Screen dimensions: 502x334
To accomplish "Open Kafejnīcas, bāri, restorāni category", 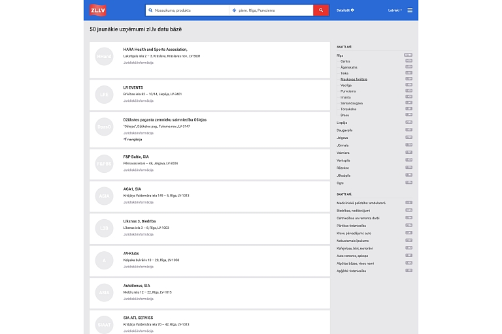I will point(354,249).
